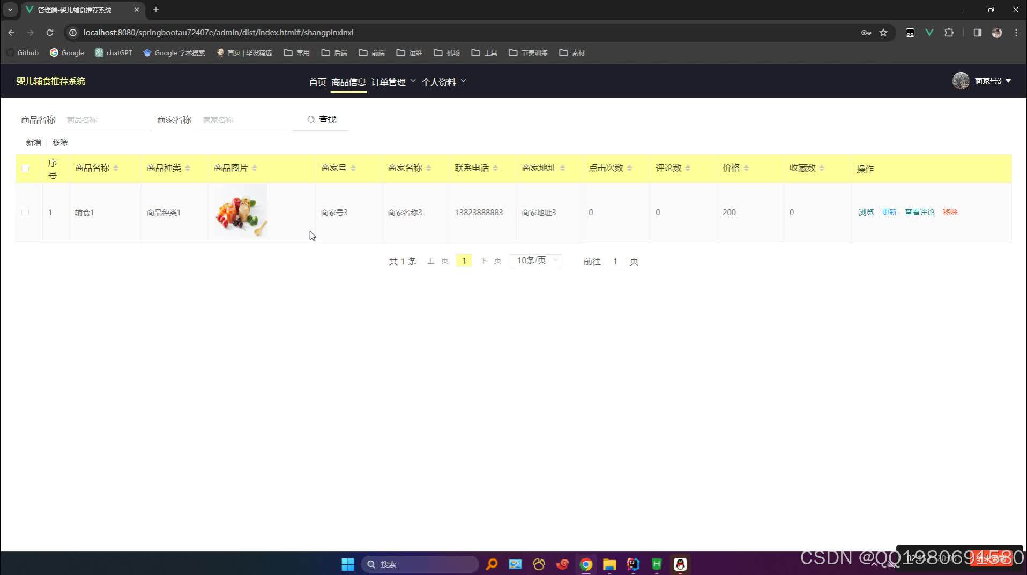This screenshot has height=575, width=1027.
Task: Open the 个人资料 dropdown
Action: coord(440,81)
